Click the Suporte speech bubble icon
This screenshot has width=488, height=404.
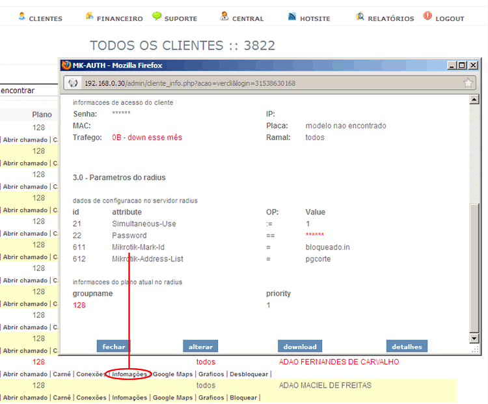157,16
